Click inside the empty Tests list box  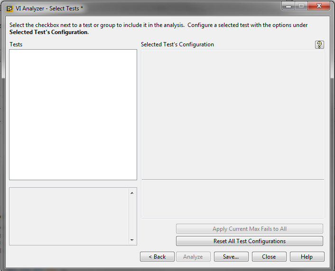(x=73, y=115)
